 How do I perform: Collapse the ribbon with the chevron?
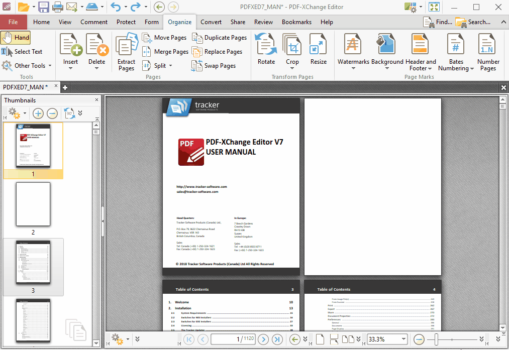click(x=503, y=22)
